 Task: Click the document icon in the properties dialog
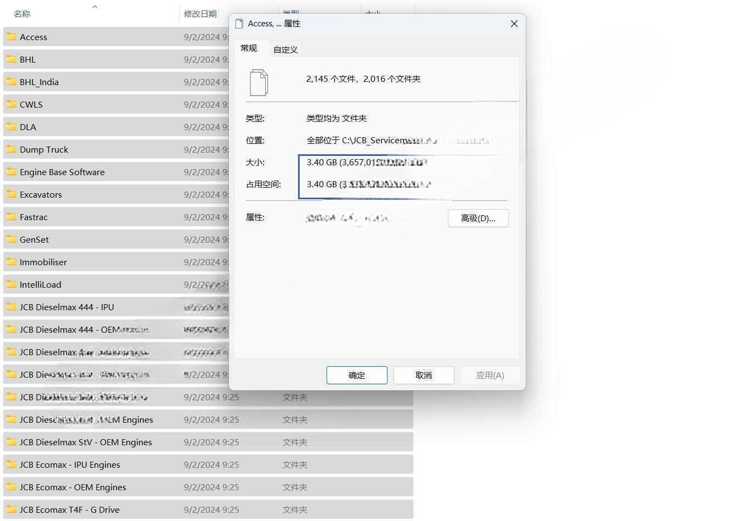258,81
